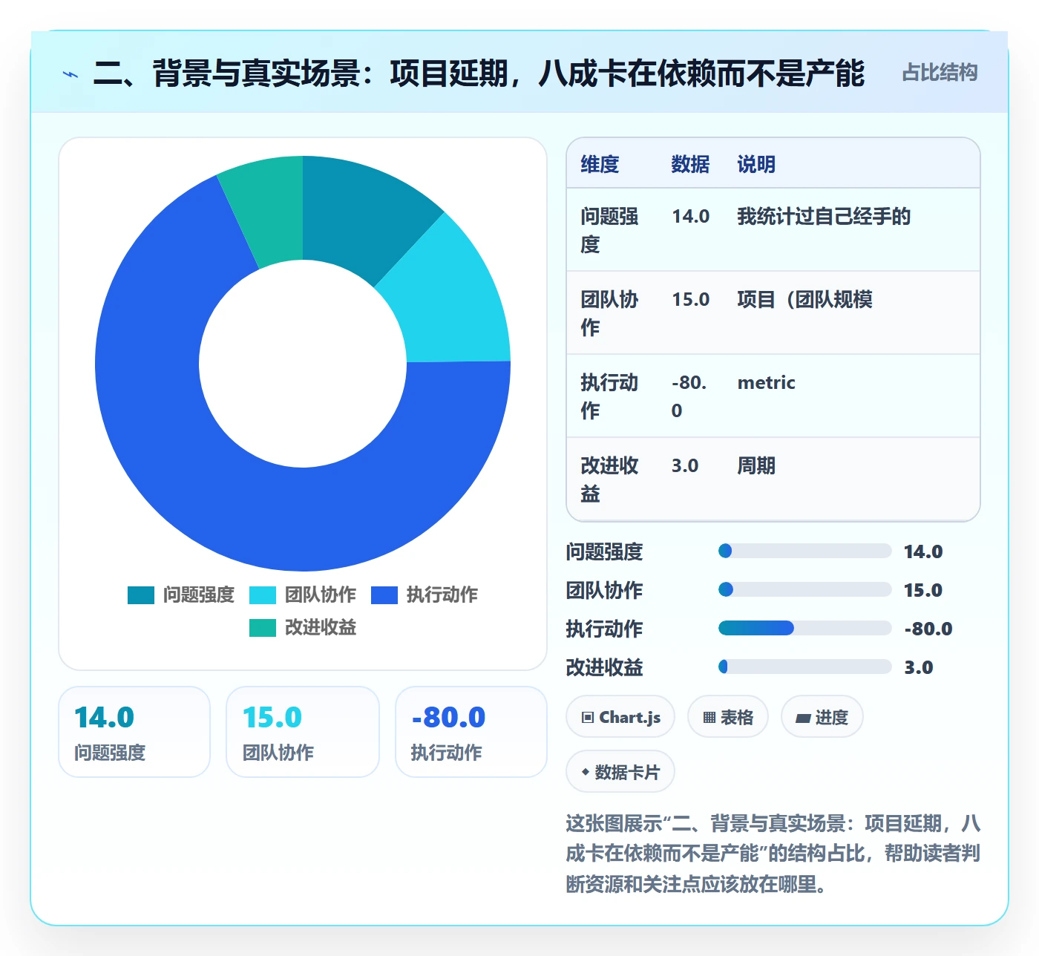1039x956 pixels.
Task: Click the 问题强度 legend label
Action: click(x=199, y=595)
